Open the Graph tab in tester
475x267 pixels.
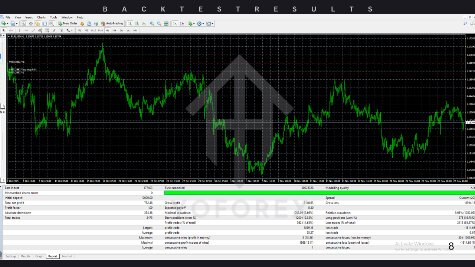(x=39, y=256)
